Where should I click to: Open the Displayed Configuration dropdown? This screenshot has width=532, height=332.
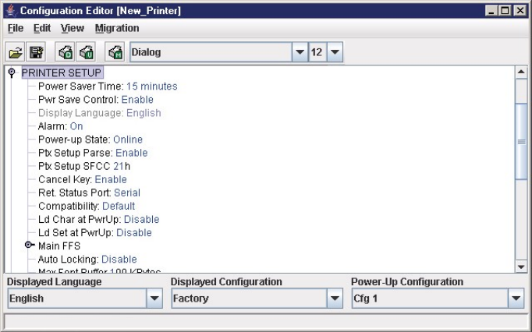coord(335,298)
